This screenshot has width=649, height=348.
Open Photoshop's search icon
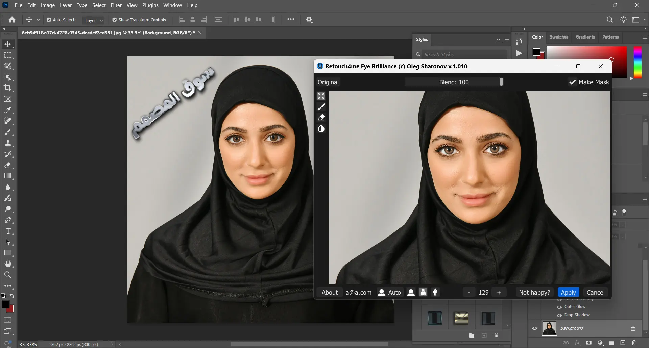pyautogui.click(x=610, y=19)
